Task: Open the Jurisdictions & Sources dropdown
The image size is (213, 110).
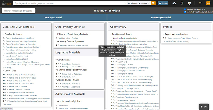Action: 139,3
